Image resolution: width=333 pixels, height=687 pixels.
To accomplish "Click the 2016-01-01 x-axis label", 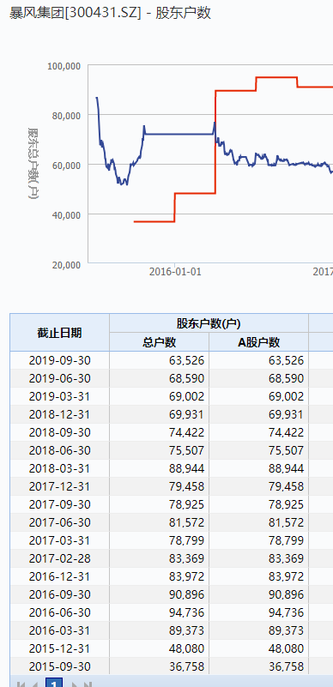I will [175, 272].
